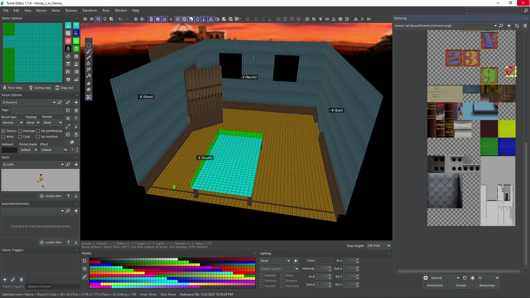Search textures with magnifier in Texturing panel
This screenshot has width=530, height=298.
pyautogui.click(x=501, y=26)
